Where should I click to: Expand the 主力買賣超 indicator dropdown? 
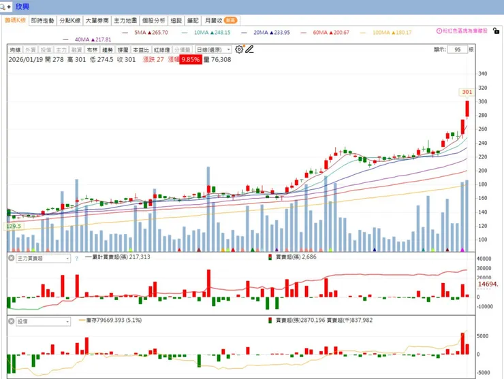pyautogui.click(x=43, y=259)
